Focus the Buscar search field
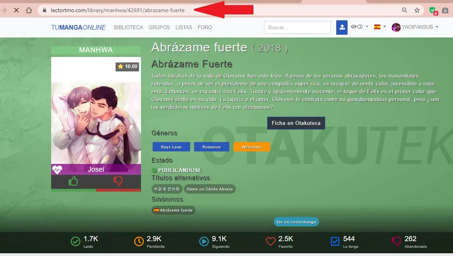Image resolution: width=453 pixels, height=256 pixels. [x=297, y=27]
